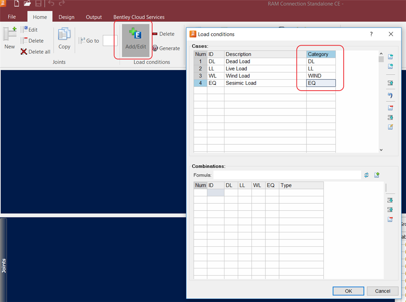Open Add/Edit load conditions
Viewport: 406px width, 302px height.
tap(136, 40)
